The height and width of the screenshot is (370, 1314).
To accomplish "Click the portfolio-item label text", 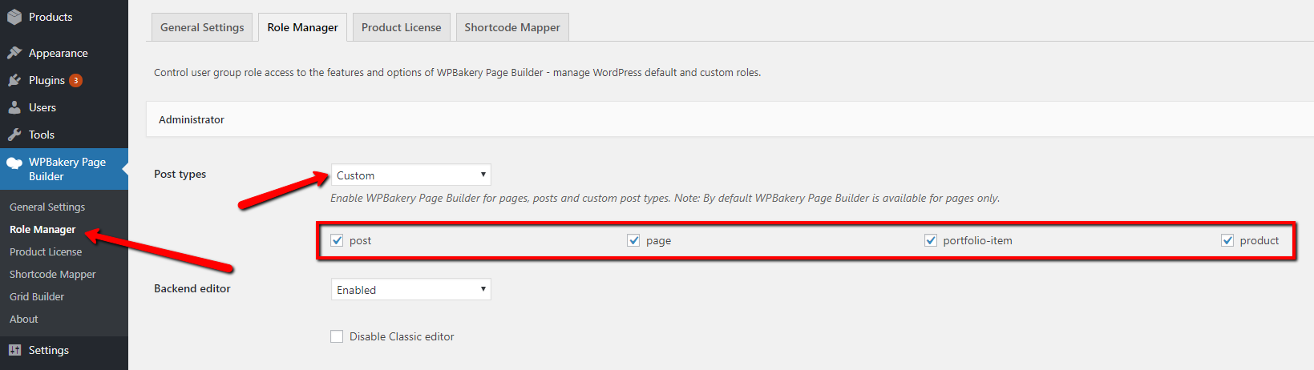I will pos(977,240).
